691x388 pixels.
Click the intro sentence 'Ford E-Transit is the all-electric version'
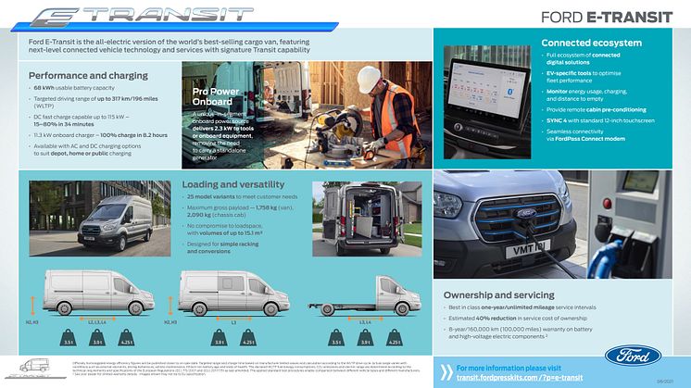click(x=170, y=45)
